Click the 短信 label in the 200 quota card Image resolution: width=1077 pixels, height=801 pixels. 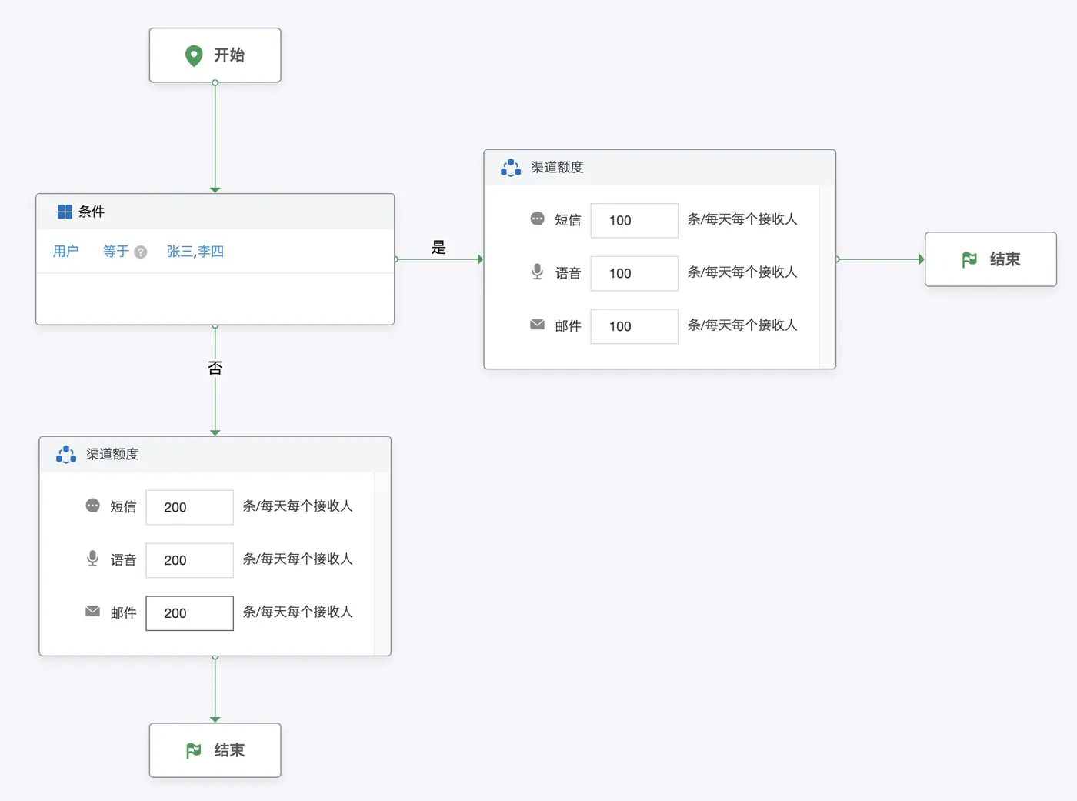point(123,508)
